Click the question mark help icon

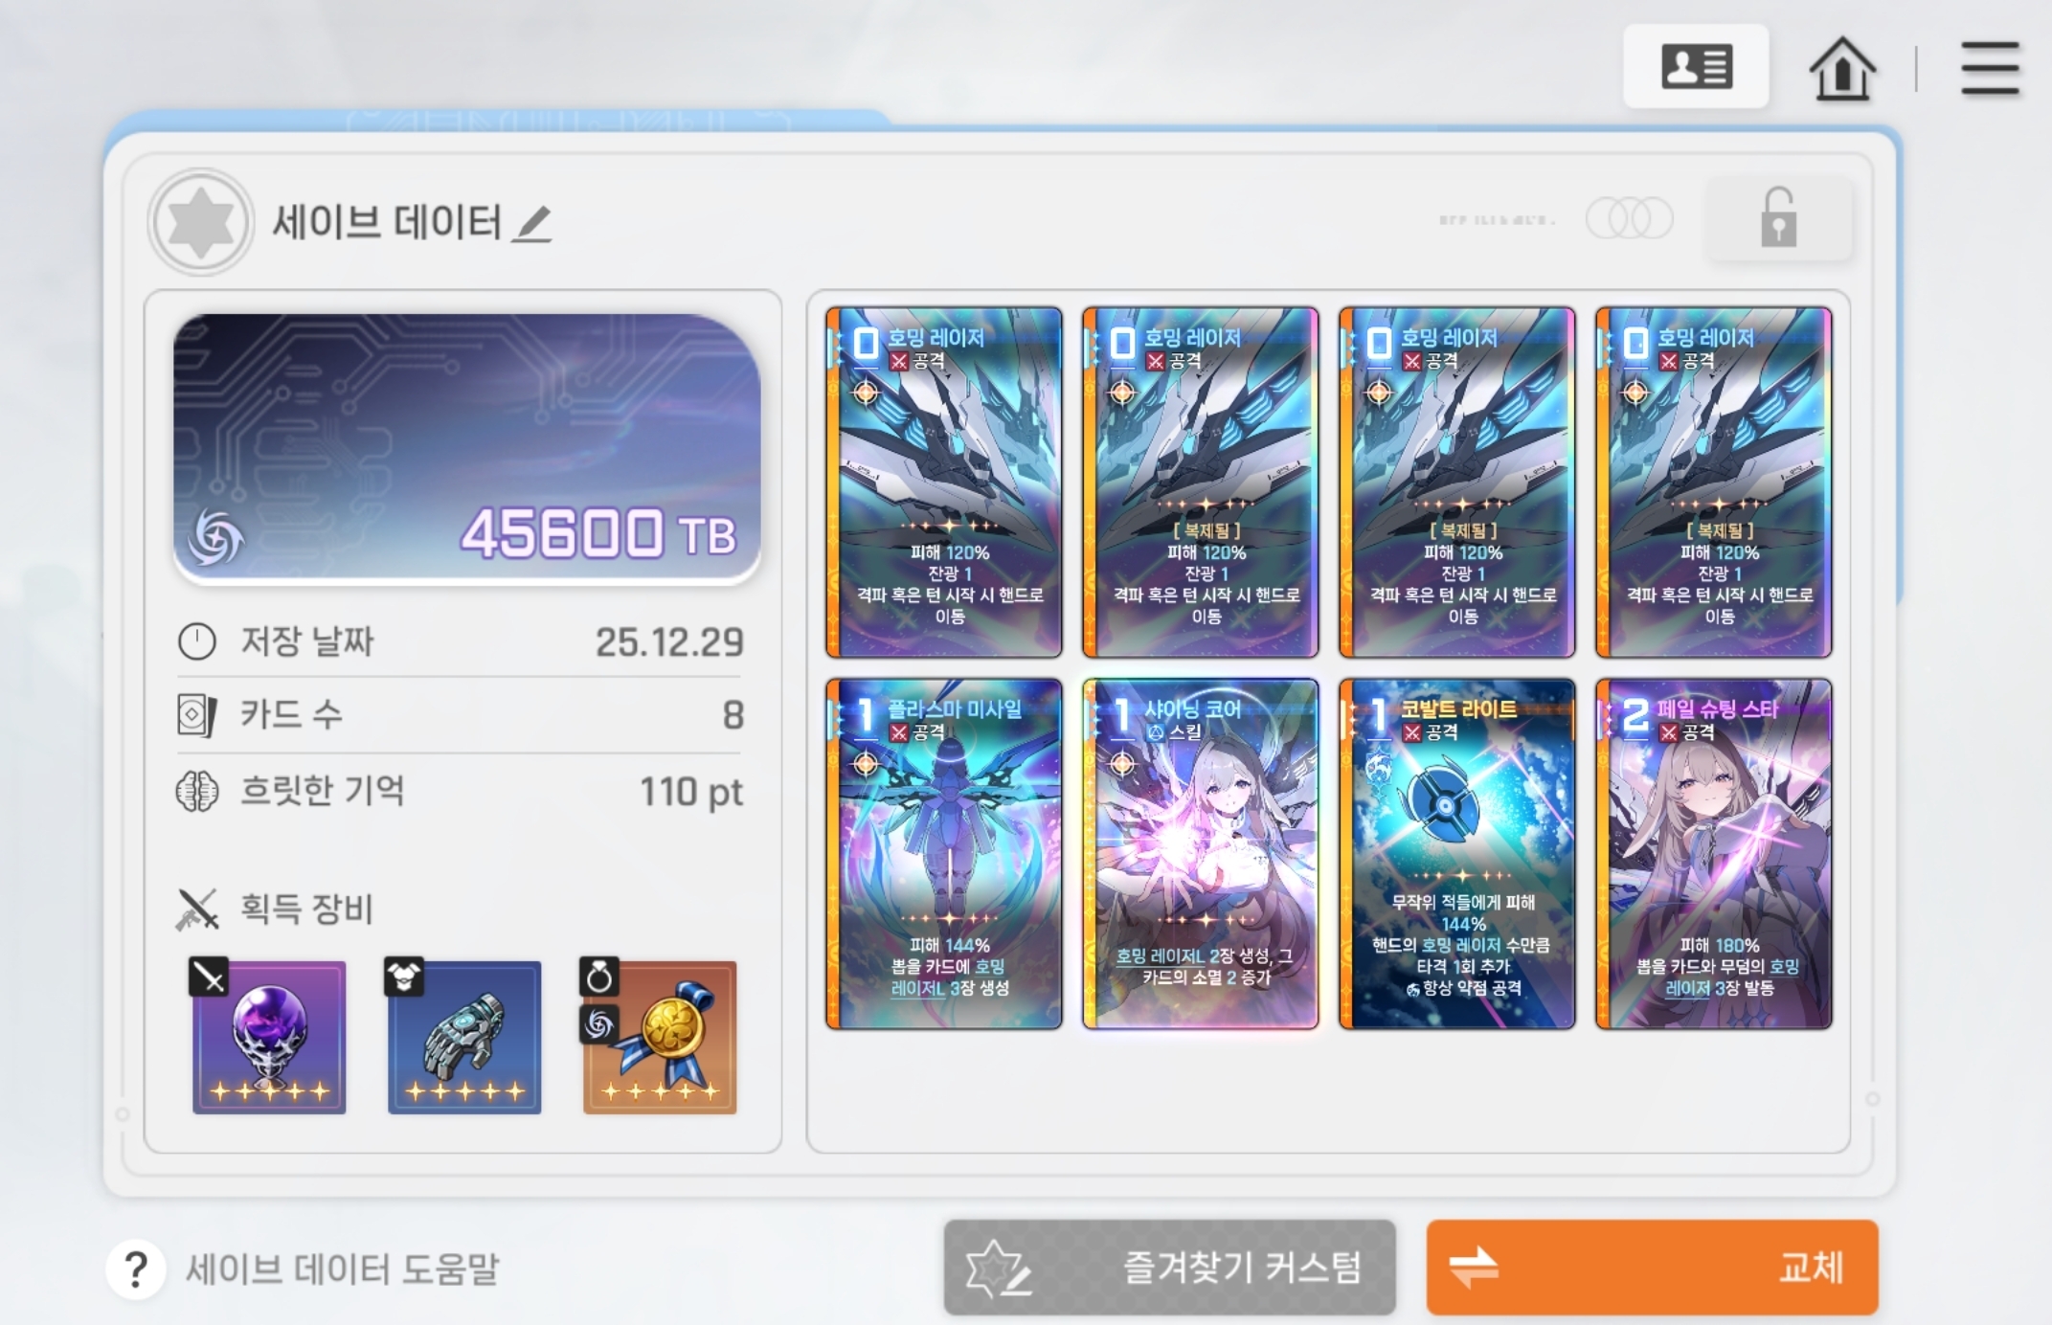[x=136, y=1269]
